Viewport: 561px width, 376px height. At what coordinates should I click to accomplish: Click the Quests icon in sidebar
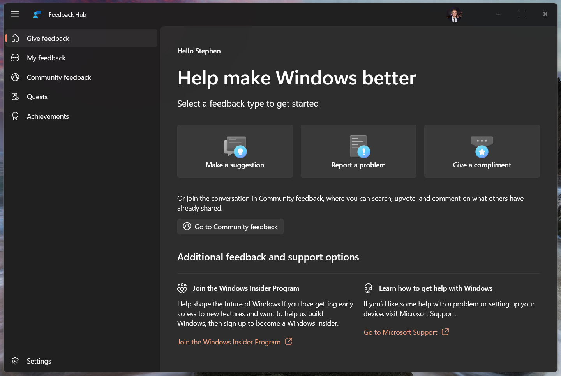[15, 97]
